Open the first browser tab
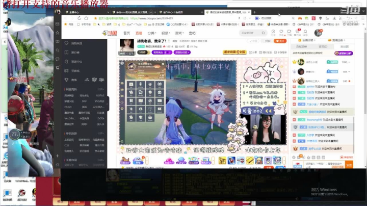Image resolution: width=367 pixels, height=206 pixels. (87, 12)
